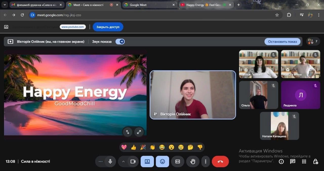Open more options three-dot menu
This screenshot has height=171, width=324.
click(206, 162)
